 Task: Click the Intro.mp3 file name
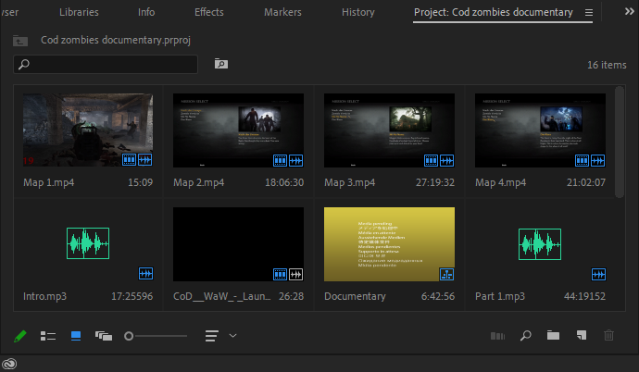point(44,296)
